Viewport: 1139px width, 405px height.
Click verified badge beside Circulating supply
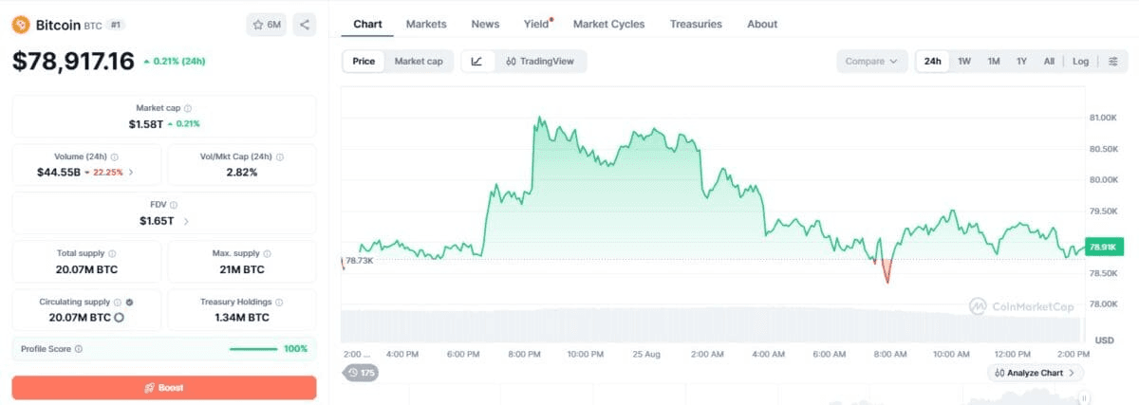point(130,302)
